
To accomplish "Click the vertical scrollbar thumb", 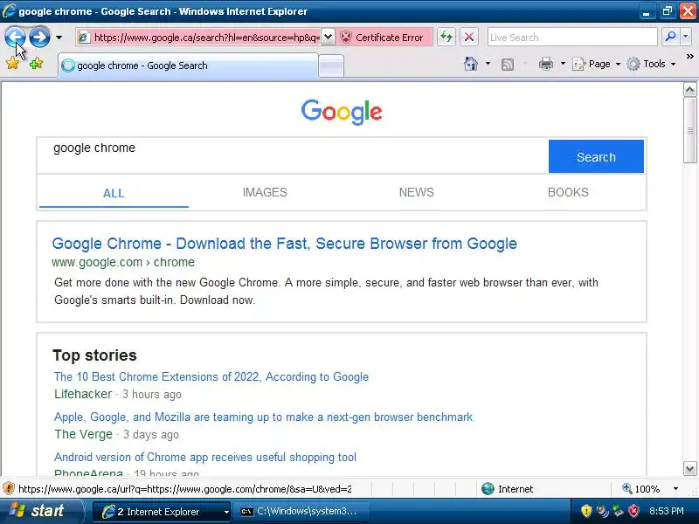I will click(x=689, y=130).
